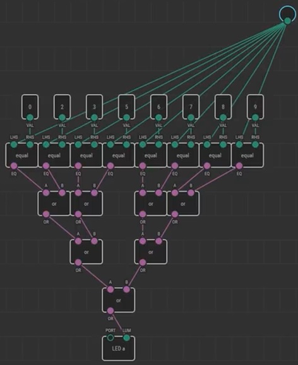This screenshot has height=365, width=298.
Task: Click the LHS input pin of first equal node
Action: tap(14, 145)
